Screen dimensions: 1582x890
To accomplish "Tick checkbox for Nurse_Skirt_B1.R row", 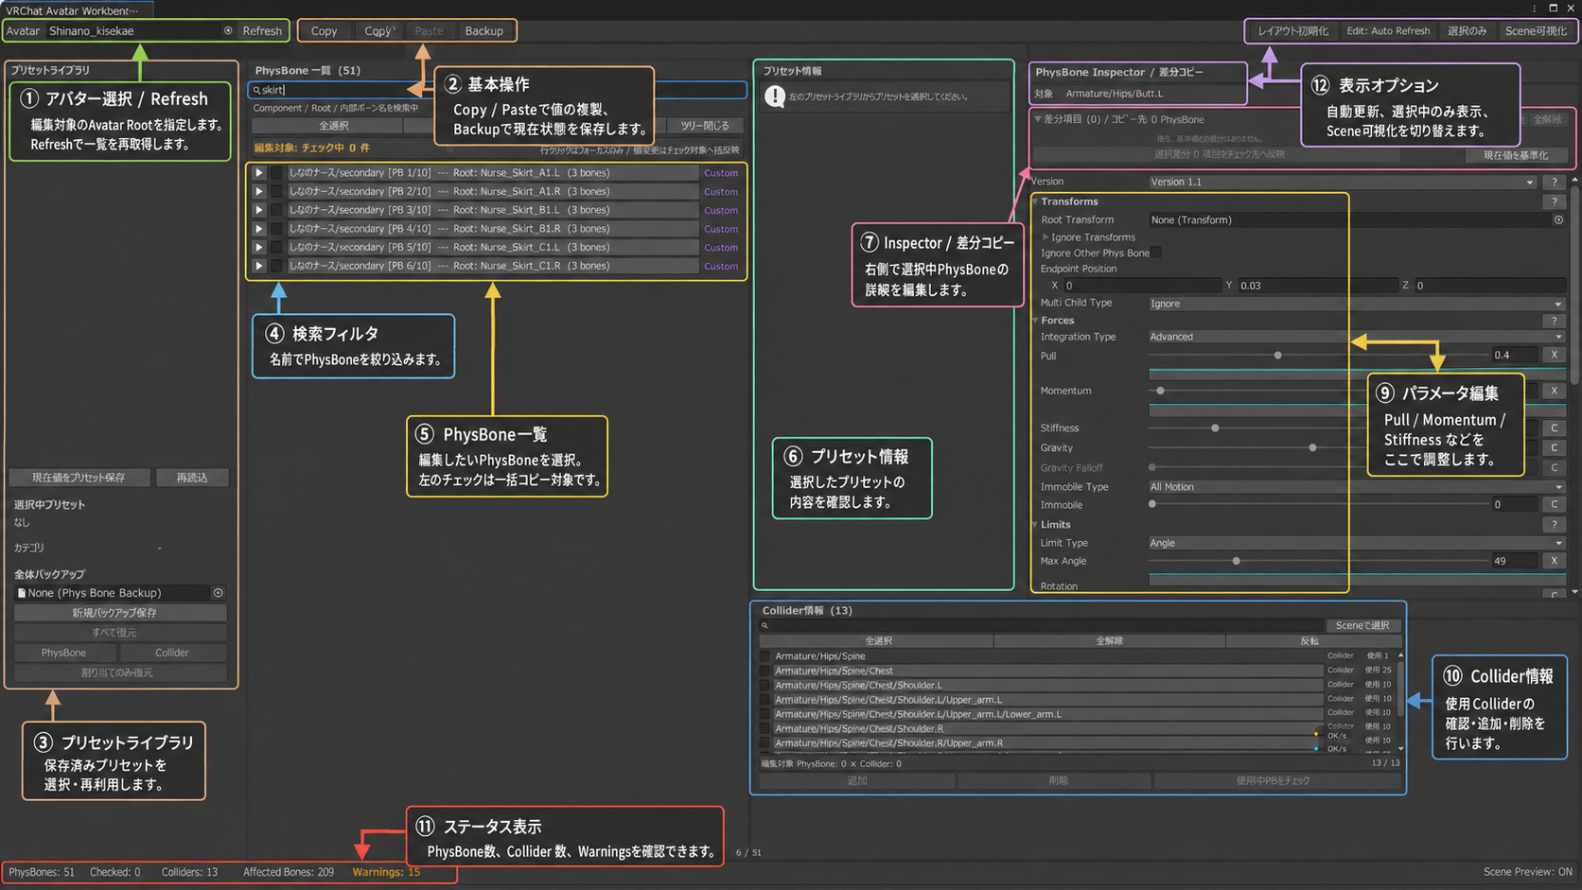I will pyautogui.click(x=276, y=229).
